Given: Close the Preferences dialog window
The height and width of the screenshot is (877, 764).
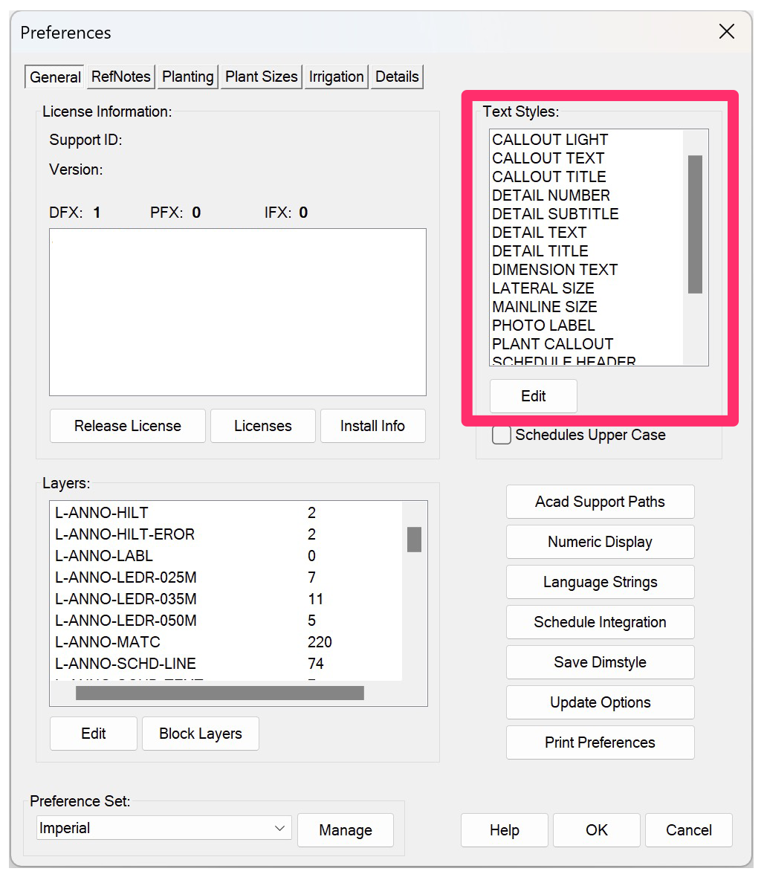Looking at the screenshot, I should pos(726,31).
